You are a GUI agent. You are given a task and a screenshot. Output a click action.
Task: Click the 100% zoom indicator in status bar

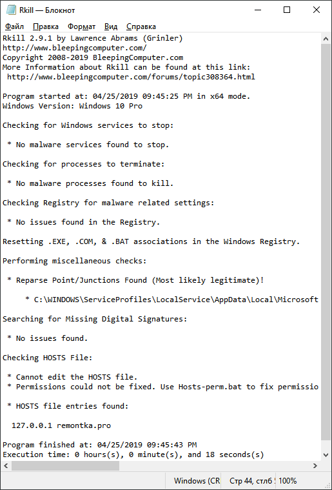(x=288, y=480)
